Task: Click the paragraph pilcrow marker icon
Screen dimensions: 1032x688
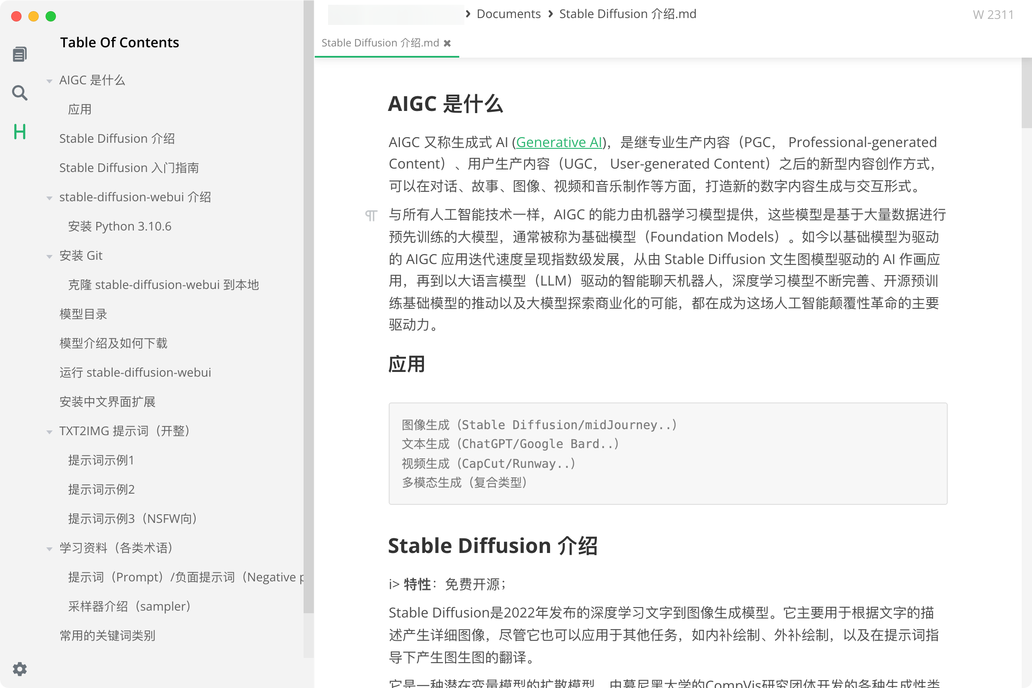Action: coord(371,215)
